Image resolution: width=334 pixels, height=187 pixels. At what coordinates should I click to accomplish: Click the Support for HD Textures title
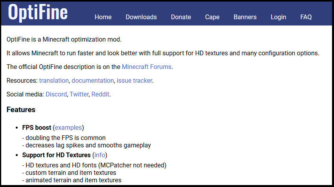56,155
